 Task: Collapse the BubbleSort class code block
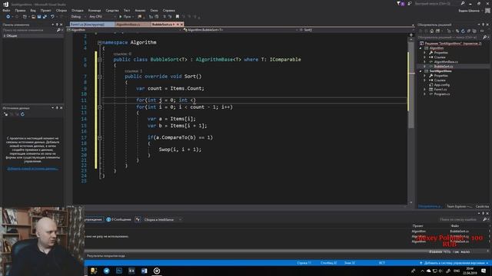[99, 60]
